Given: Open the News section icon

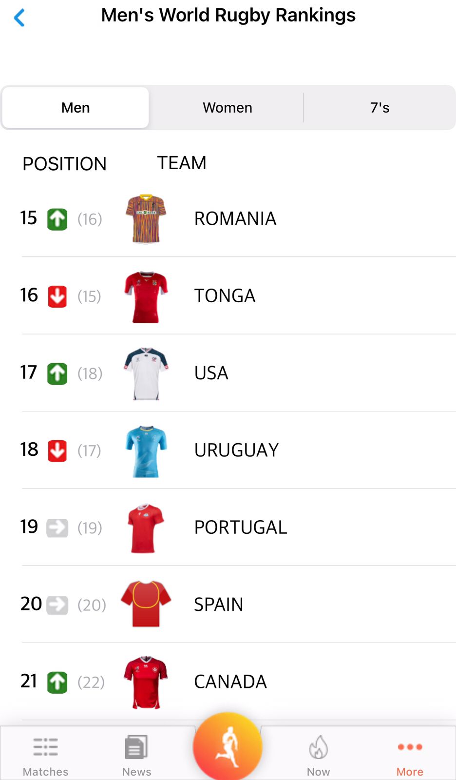Looking at the screenshot, I should pyautogui.click(x=136, y=747).
